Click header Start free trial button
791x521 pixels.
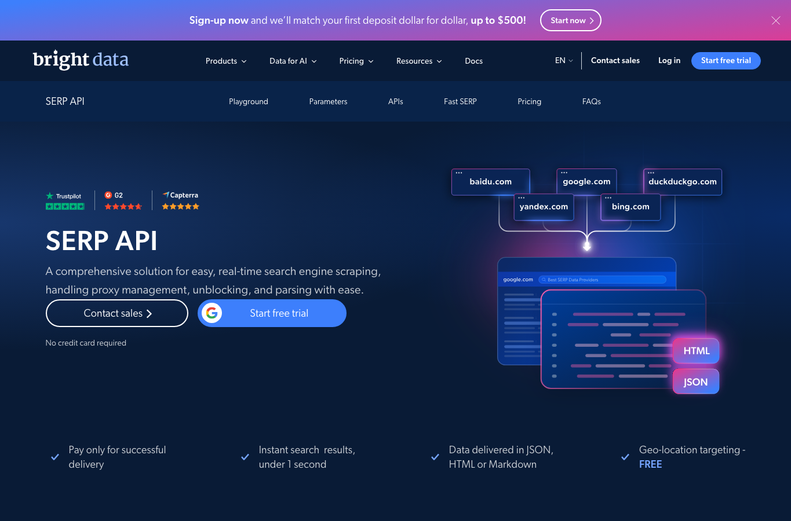726,60
